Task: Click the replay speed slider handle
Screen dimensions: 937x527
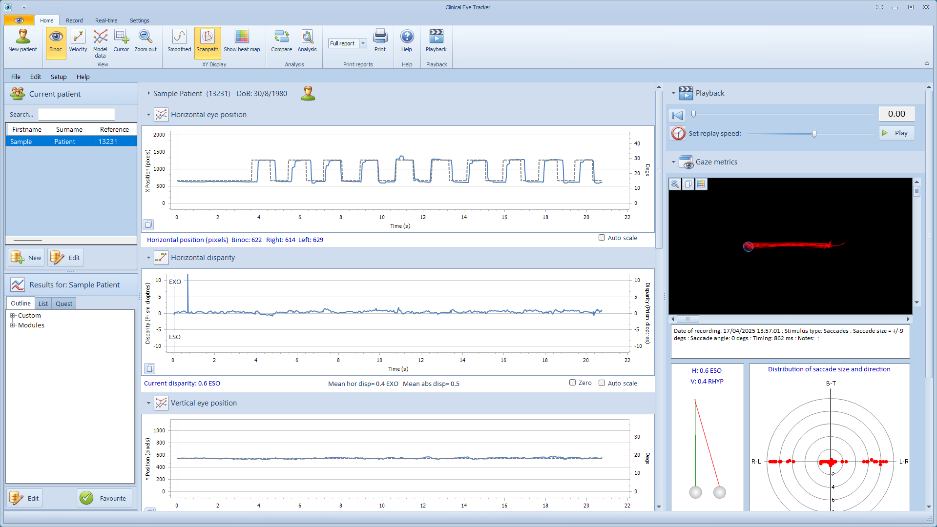Action: tap(814, 134)
